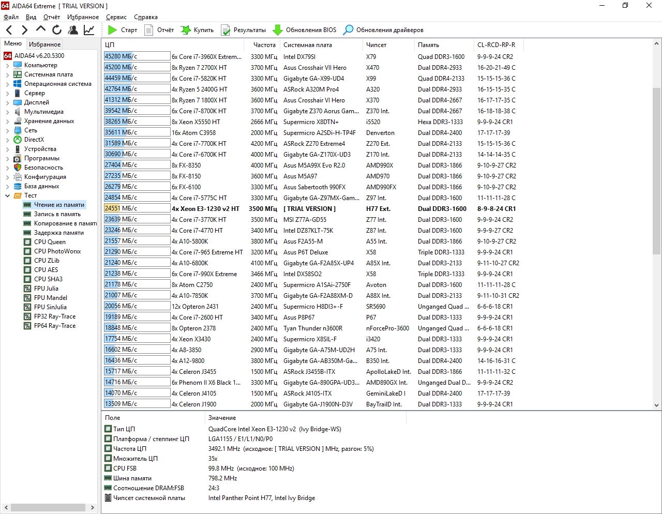Select the DirectX tree item
This screenshot has width=662, height=514.
click(x=34, y=140)
